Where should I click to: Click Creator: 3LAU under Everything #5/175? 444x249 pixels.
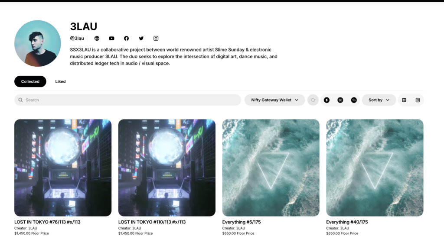pos(234,228)
